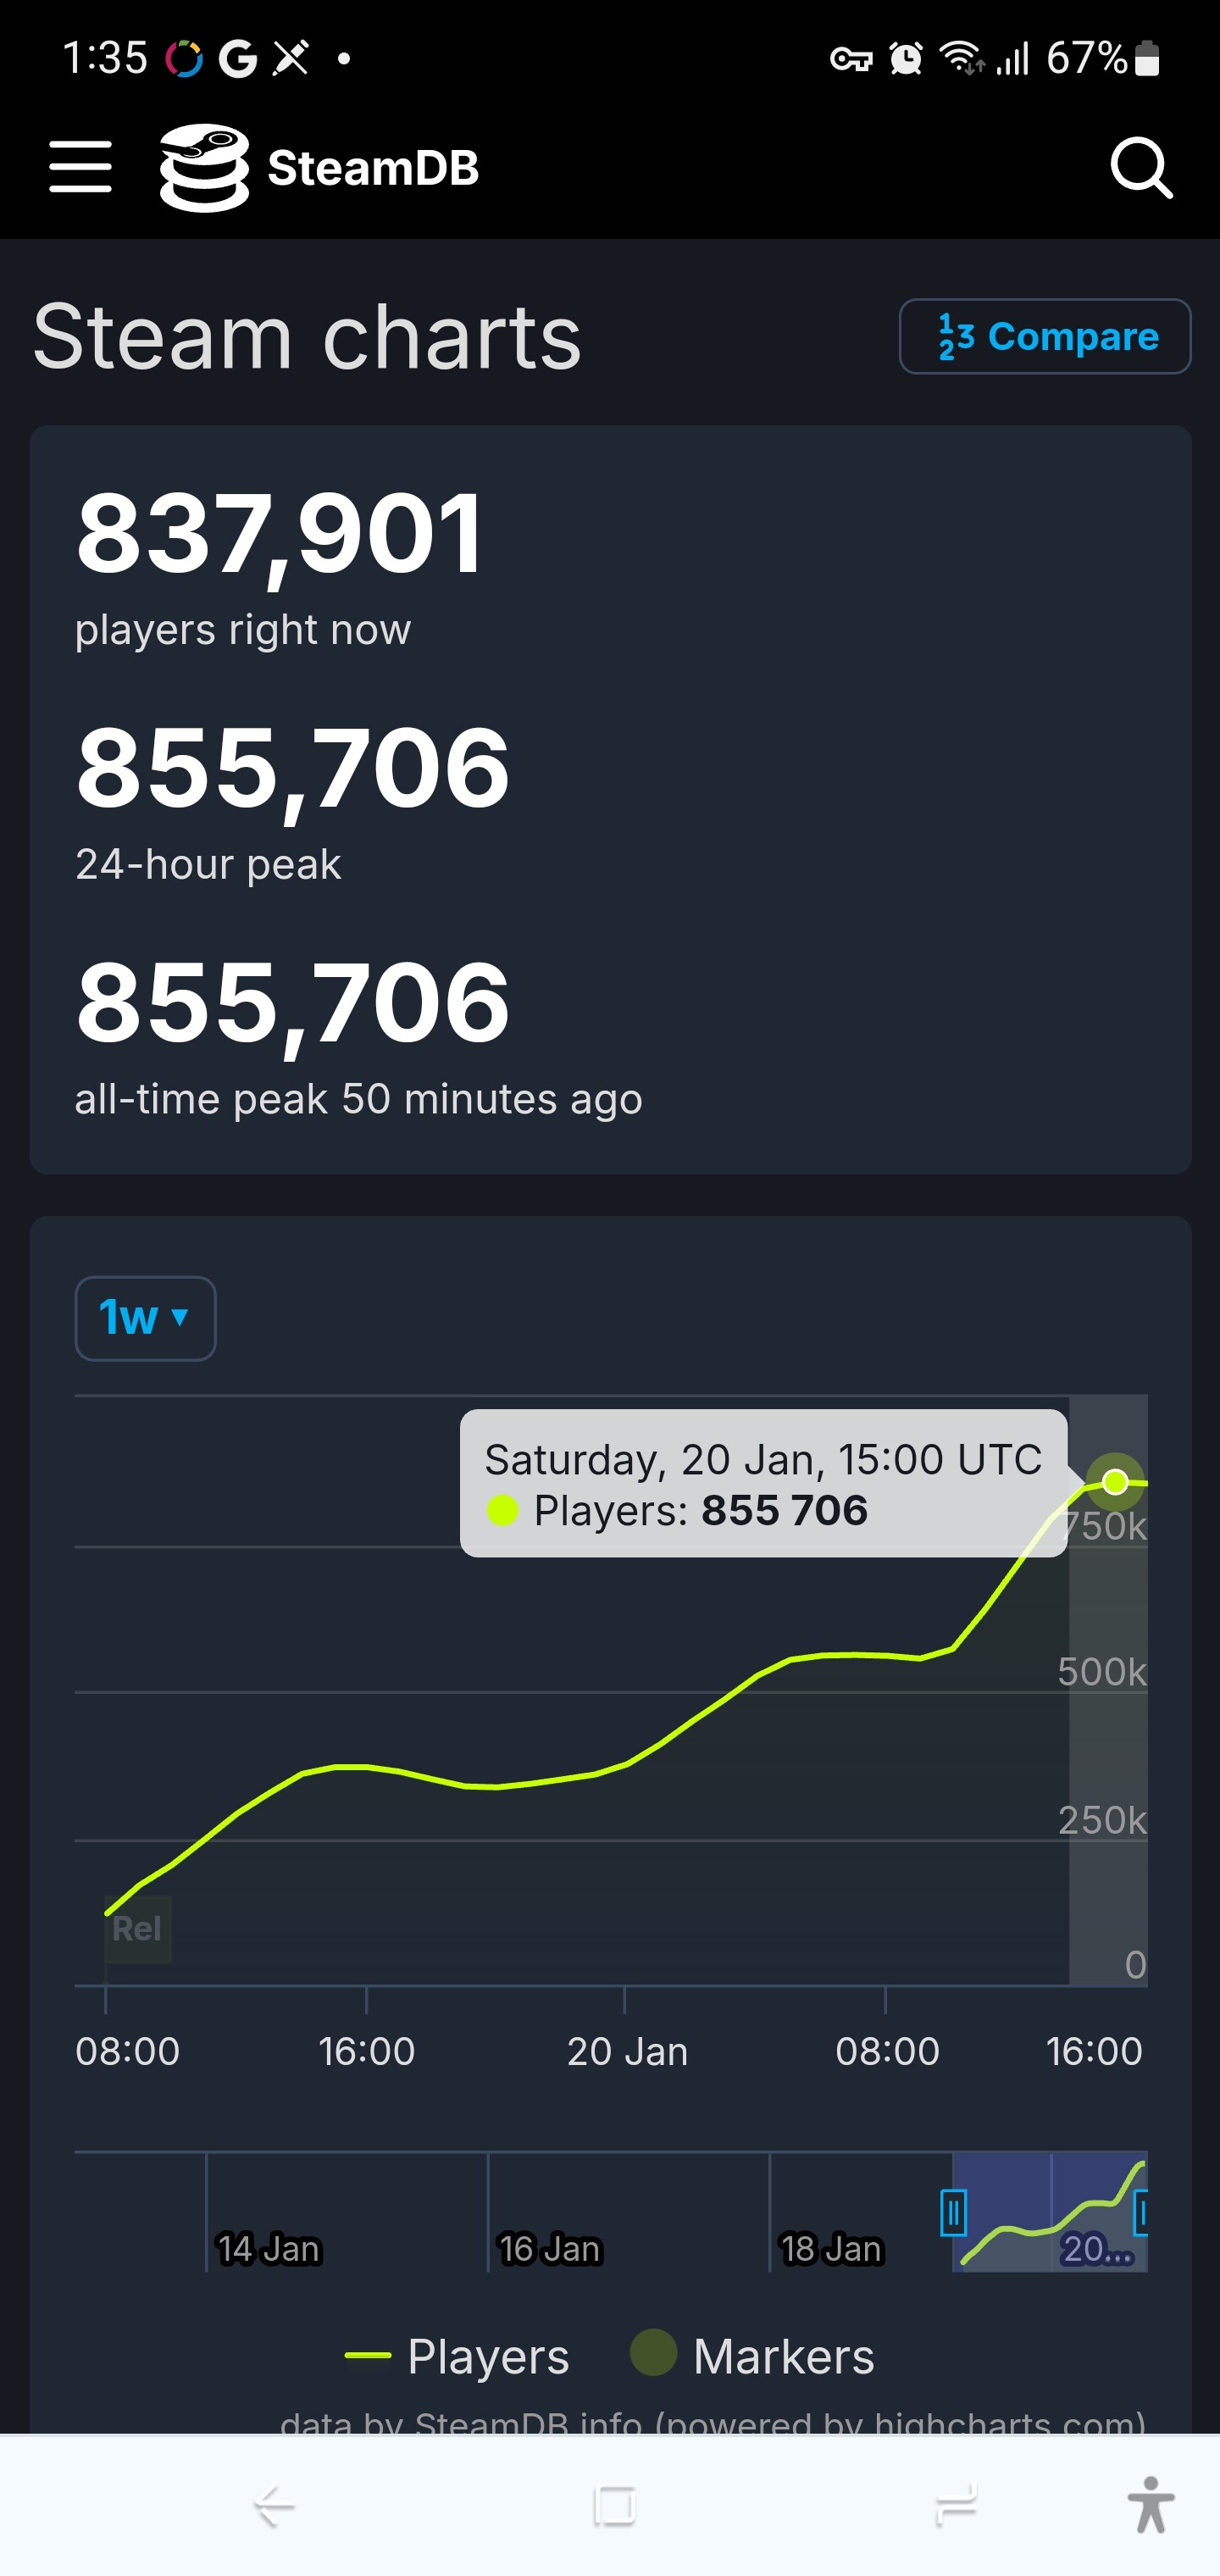The height and width of the screenshot is (2576, 1220).
Task: Open the hamburger navigation menu
Action: tap(80, 166)
